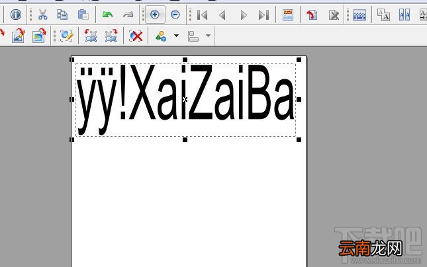427x267 pixels.
Task: Select the XaiZaiBa text object
Action: (186, 100)
